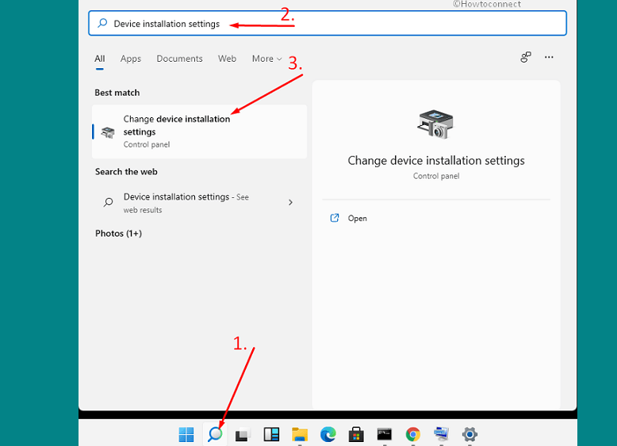Click the search feedback people icon
Viewport: 617px width, 446px height.
[526, 57]
